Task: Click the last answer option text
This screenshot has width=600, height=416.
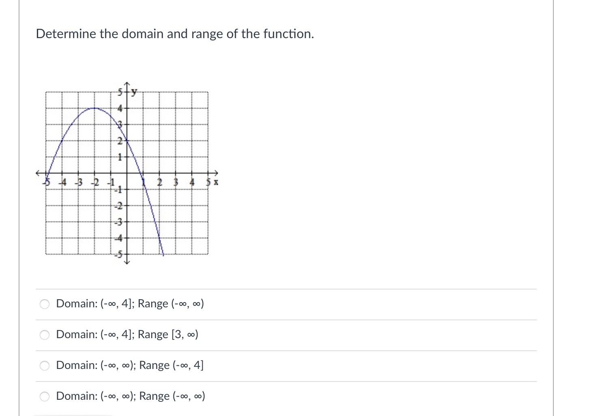Action: point(131,396)
